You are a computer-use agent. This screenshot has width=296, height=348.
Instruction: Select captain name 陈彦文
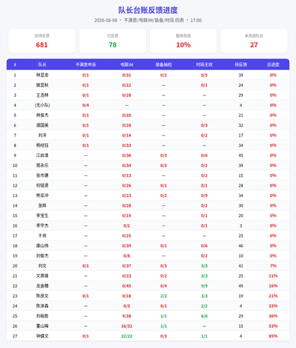point(42,296)
